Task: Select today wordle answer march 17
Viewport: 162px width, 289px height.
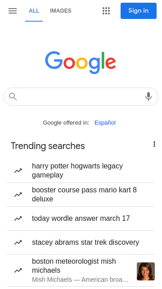Action: point(81,219)
